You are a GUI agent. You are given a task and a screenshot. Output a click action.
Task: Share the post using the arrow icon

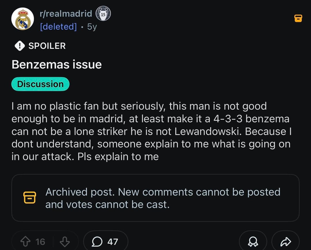(285, 242)
